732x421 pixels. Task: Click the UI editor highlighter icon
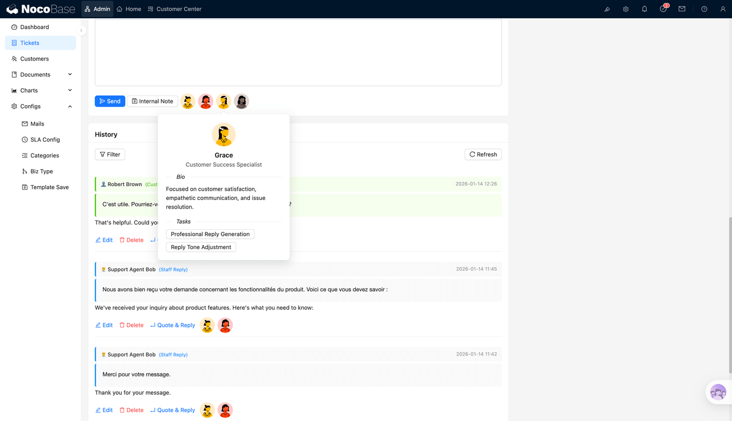click(x=607, y=9)
